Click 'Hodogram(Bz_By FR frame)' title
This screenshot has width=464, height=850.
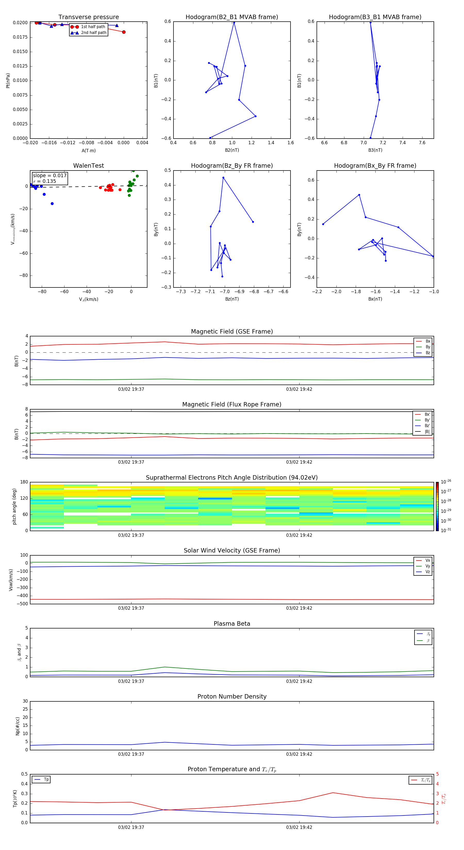pyautogui.click(x=232, y=166)
